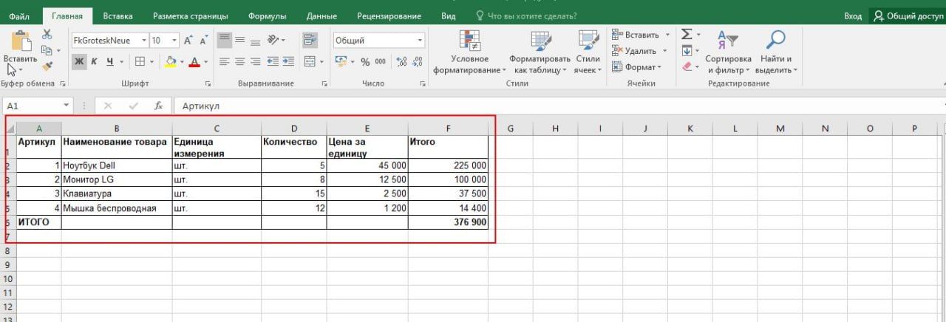Image resolution: width=946 pixels, height=322 pixels.
Task: Toggle bold formatting (Ж)
Action: pos(79,61)
